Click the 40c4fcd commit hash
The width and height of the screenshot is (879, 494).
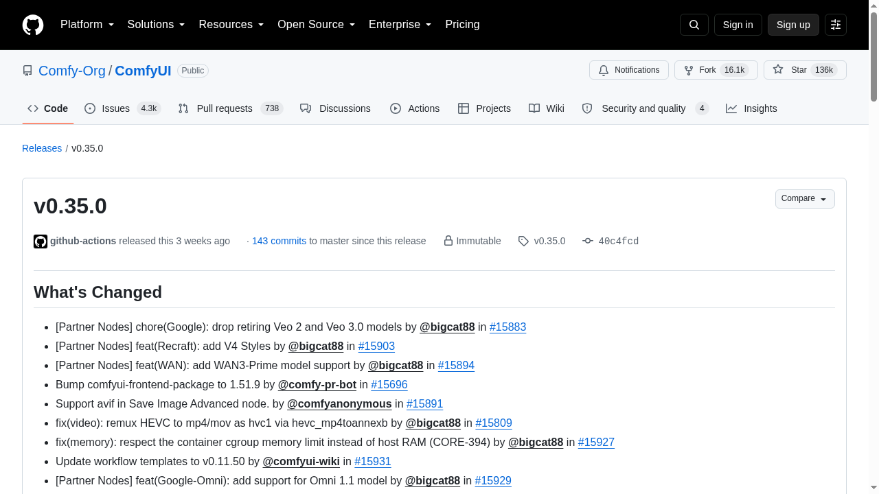coord(619,241)
